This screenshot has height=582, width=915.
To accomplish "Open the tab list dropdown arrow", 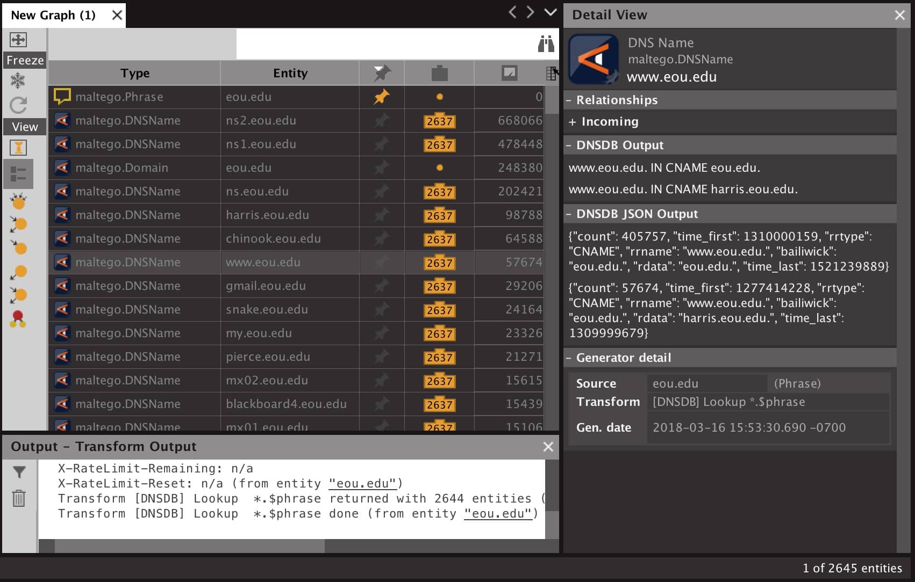I will (551, 12).
